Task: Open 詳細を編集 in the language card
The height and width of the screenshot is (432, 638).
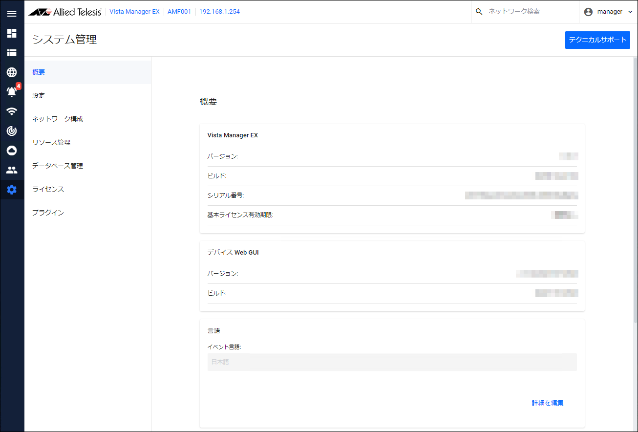Action: [547, 402]
